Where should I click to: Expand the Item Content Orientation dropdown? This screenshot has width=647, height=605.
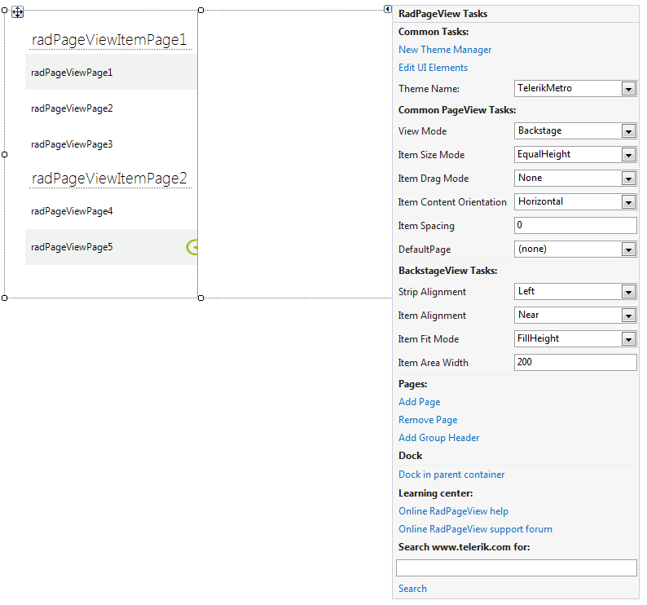coord(628,202)
